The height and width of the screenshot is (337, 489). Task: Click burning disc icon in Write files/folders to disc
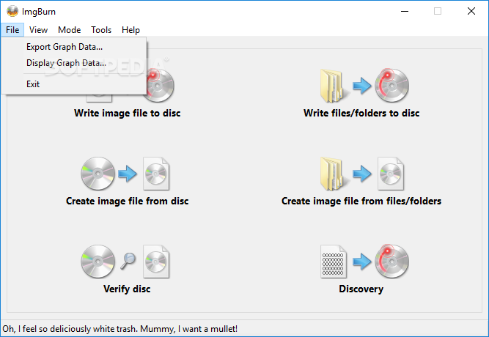click(x=391, y=86)
